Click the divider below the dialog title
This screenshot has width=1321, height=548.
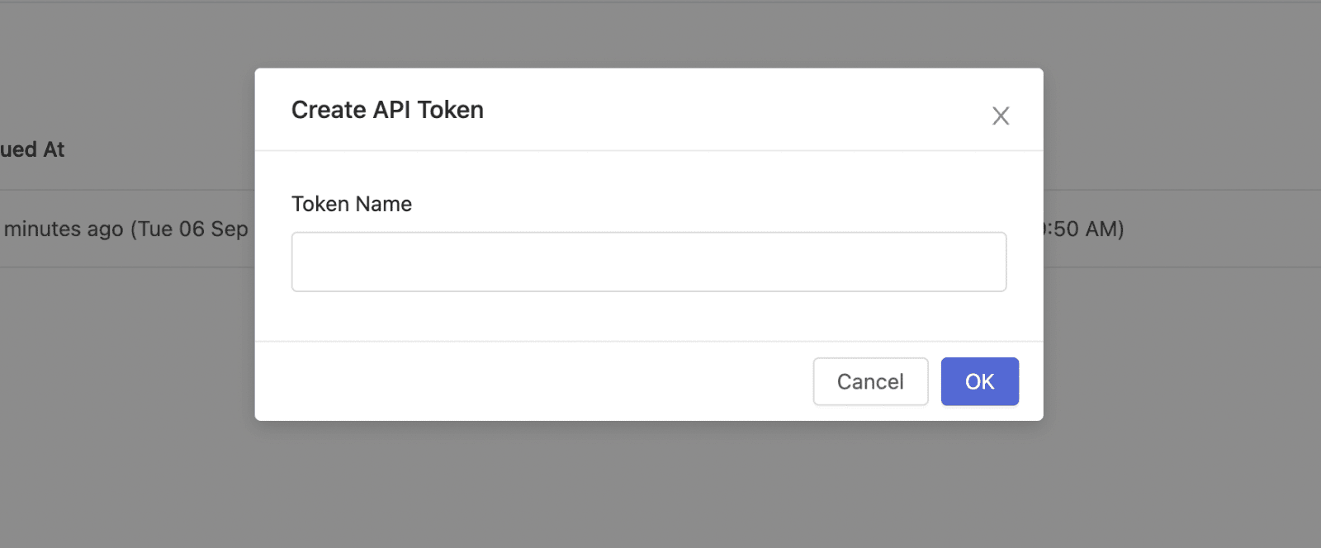(x=648, y=151)
